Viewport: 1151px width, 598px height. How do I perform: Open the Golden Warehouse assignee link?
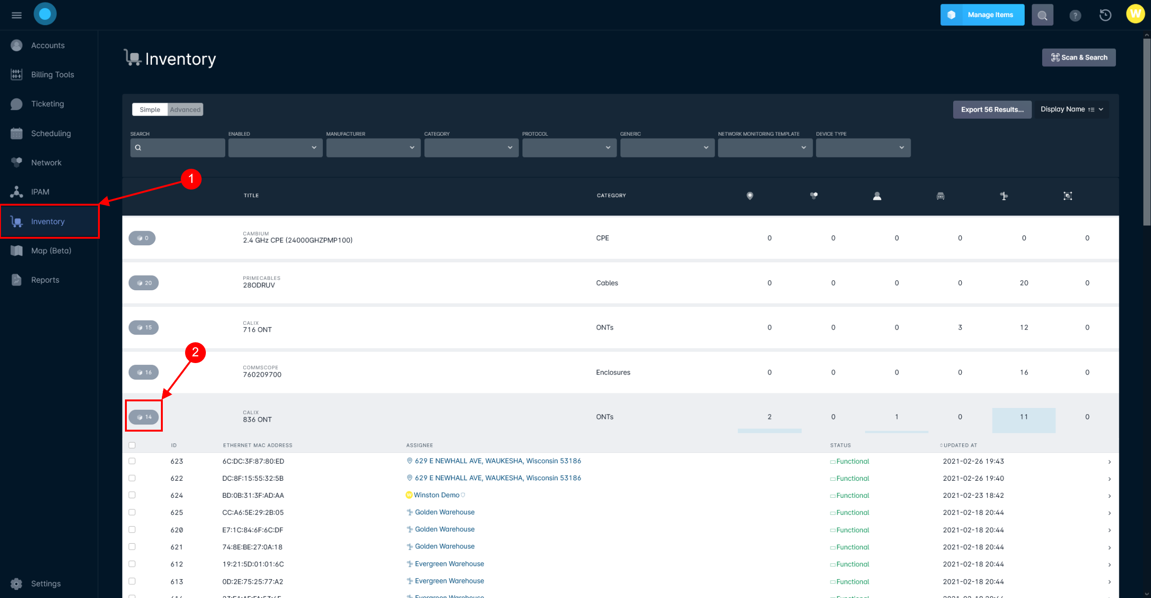[444, 512]
